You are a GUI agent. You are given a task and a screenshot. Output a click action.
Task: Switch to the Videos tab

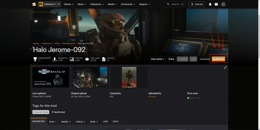coord(80,122)
